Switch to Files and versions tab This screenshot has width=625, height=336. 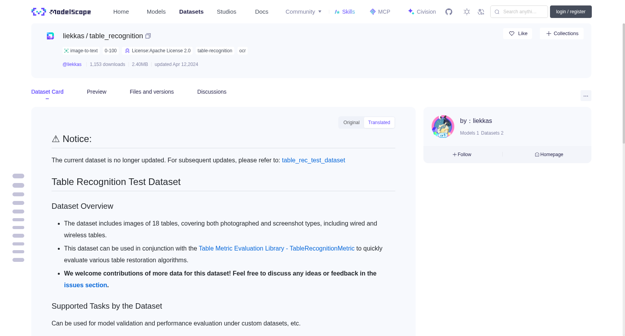pos(152,92)
